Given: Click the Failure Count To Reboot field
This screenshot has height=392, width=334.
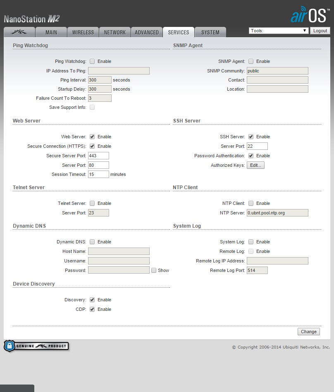Looking at the screenshot, I should tap(100, 98).
